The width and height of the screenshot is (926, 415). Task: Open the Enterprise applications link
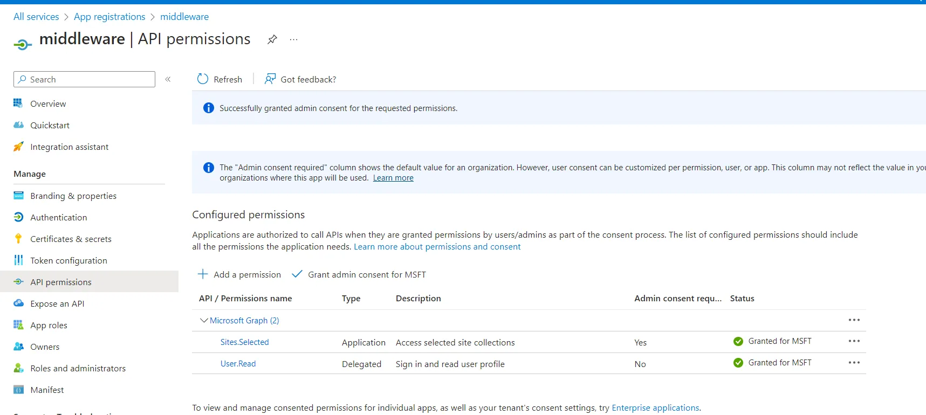pos(655,407)
